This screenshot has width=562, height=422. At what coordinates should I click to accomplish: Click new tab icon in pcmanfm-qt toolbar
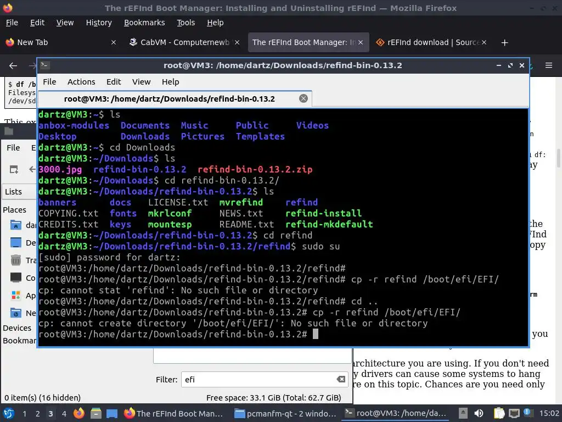pos(14,169)
